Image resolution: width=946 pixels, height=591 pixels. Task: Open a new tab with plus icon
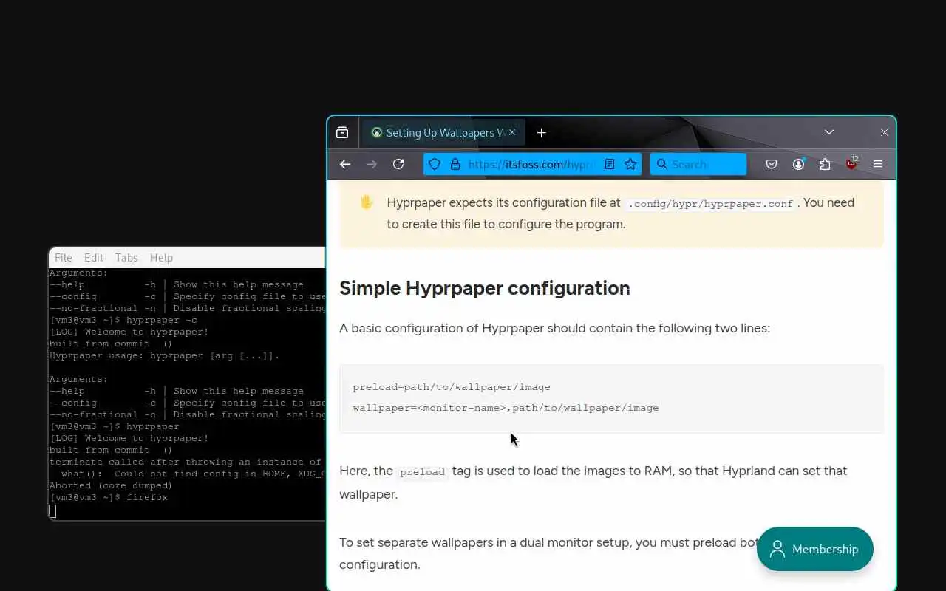(542, 133)
